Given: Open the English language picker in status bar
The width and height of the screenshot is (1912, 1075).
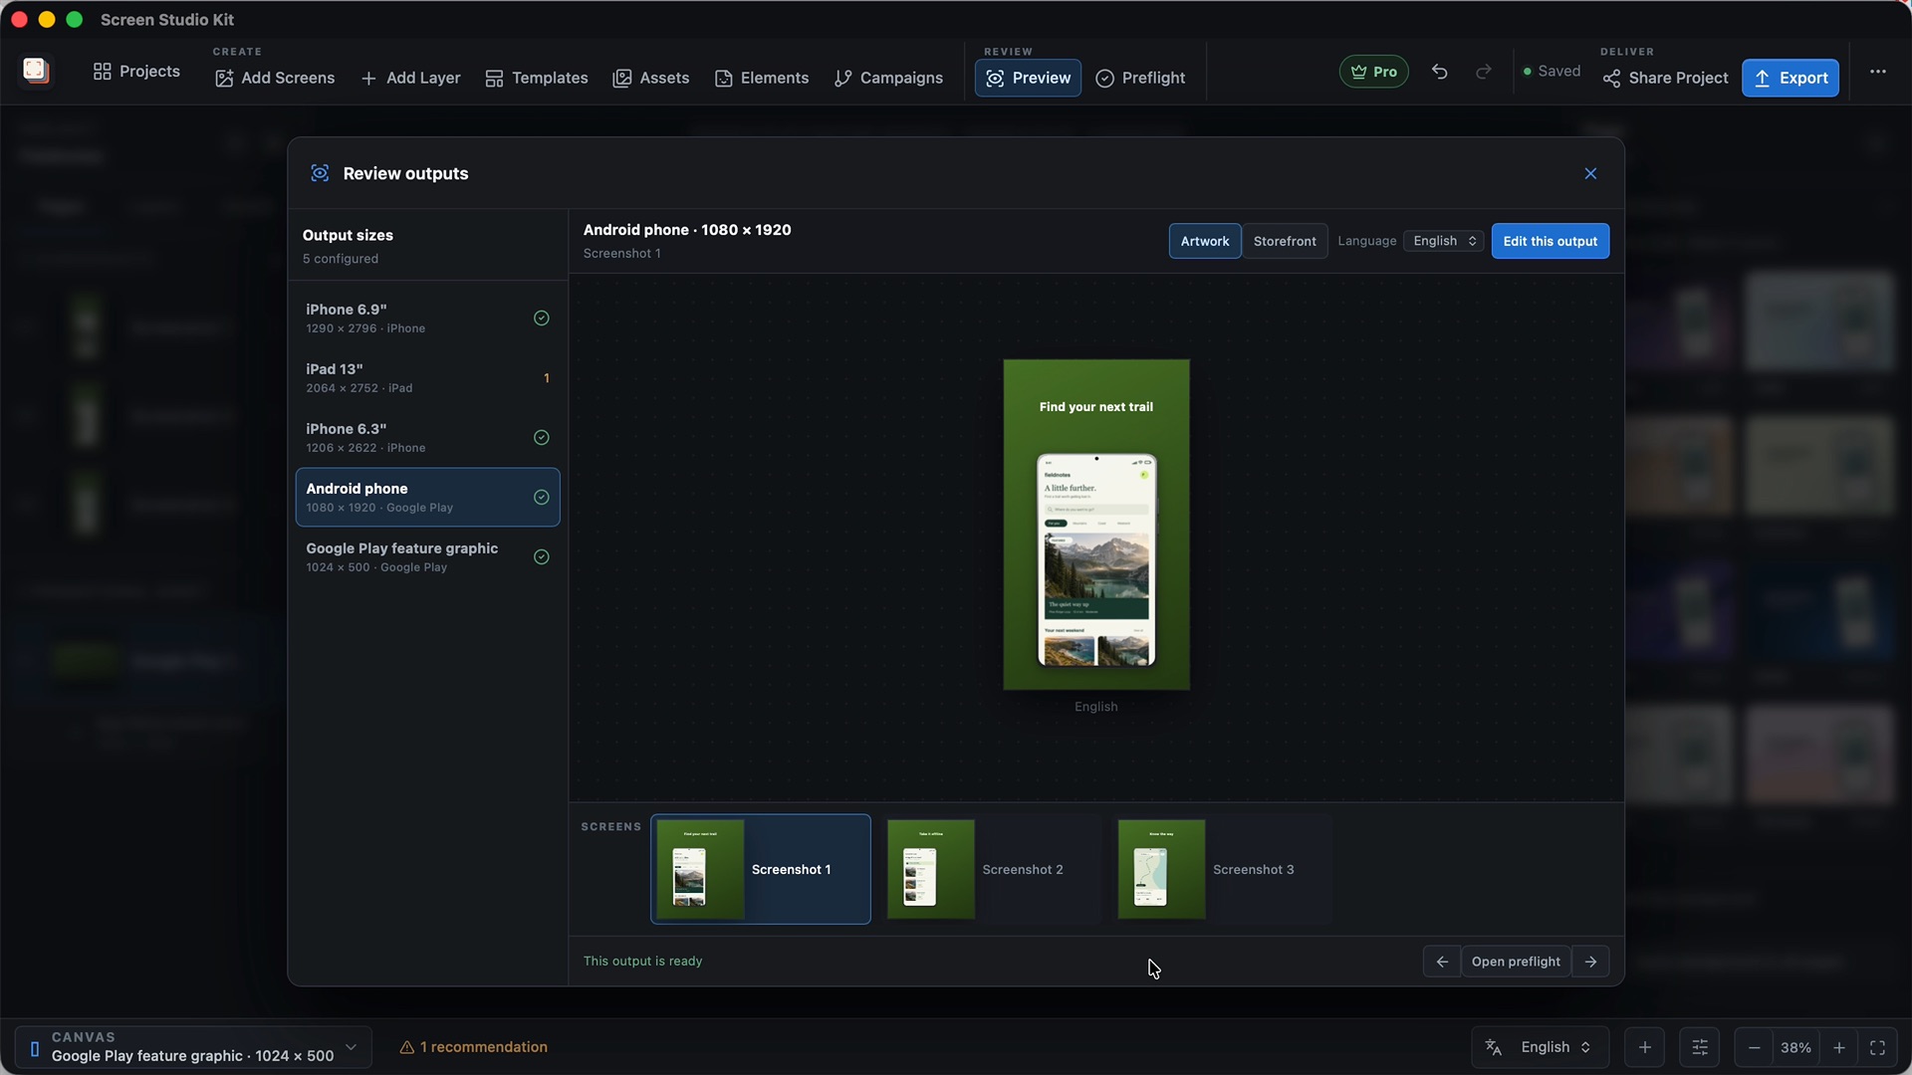Looking at the screenshot, I should [1541, 1048].
